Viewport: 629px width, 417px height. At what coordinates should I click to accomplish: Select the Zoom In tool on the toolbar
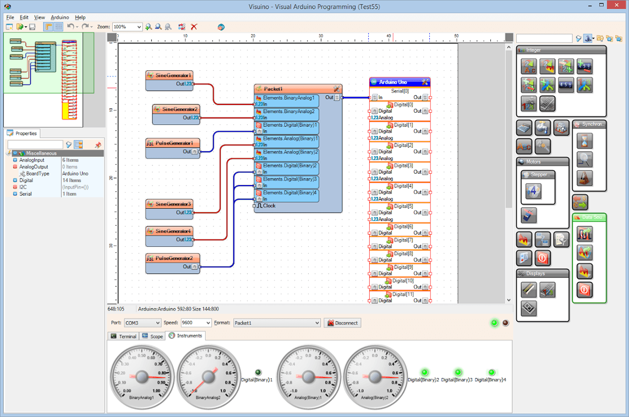149,26
